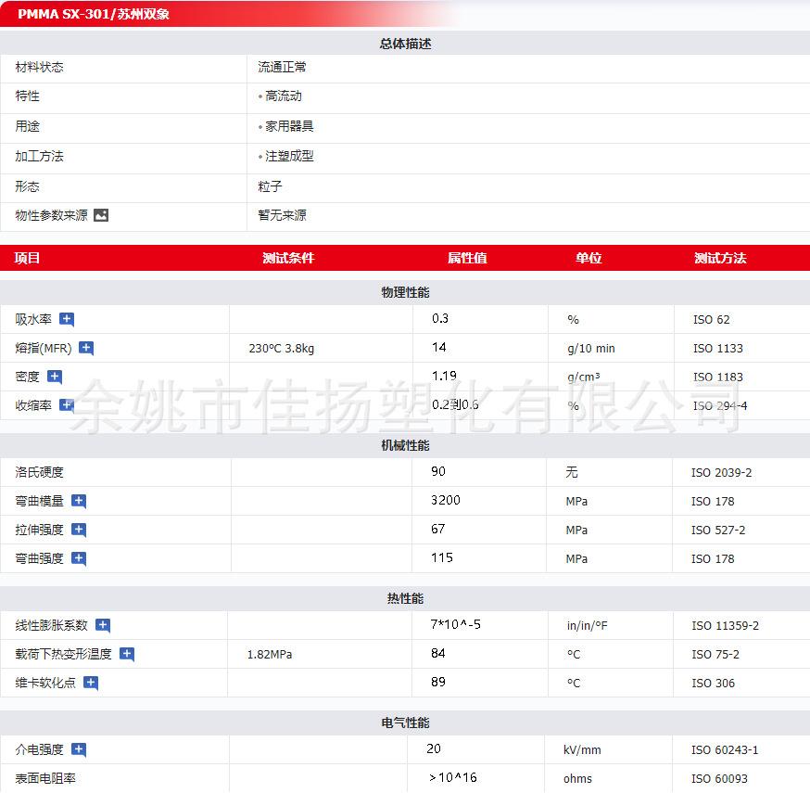Click the 测试方法 column header
This screenshot has width=810, height=793.
tap(720, 258)
